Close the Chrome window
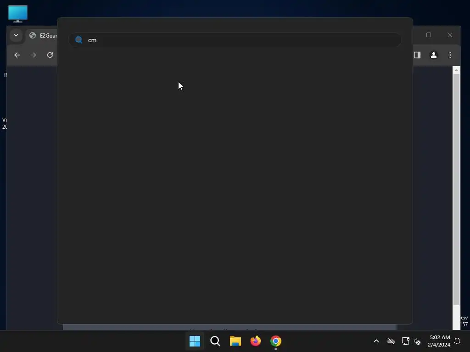 coord(450,35)
